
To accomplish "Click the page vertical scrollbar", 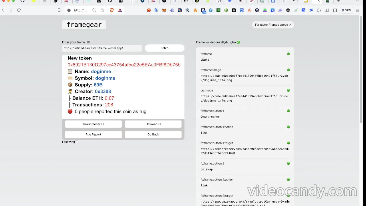I will pyautogui.click(x=361, y=70).
